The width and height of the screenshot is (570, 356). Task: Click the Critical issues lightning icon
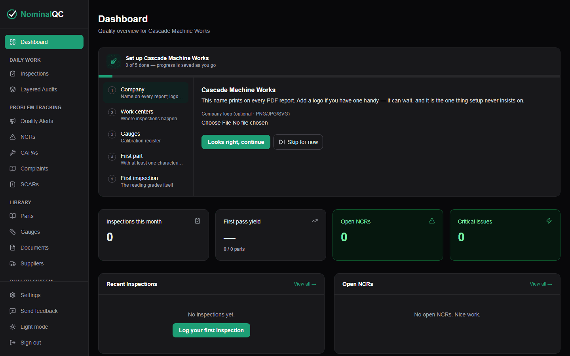[549, 221]
